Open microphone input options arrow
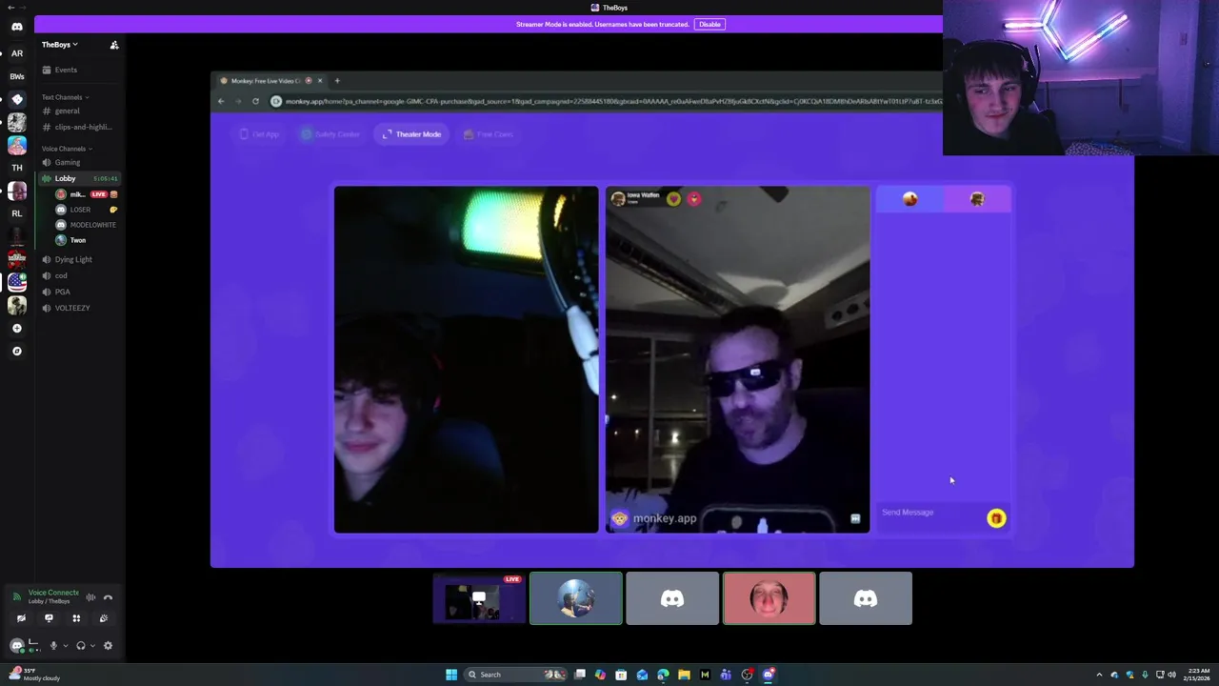The height and width of the screenshot is (686, 1219). (x=65, y=646)
